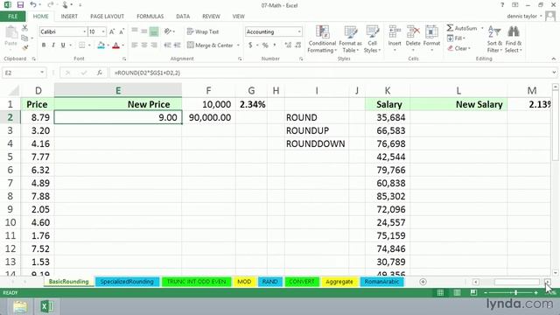Switch to Page Layout view in status bar
This screenshot has height=315, width=560.
(457, 292)
